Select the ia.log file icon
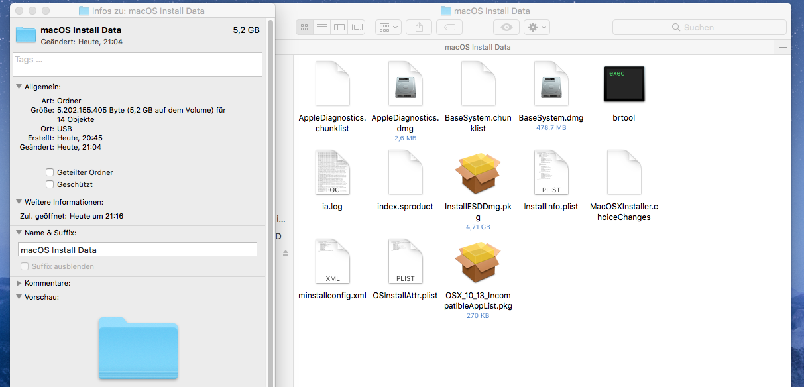This screenshot has width=804, height=387. [x=332, y=174]
